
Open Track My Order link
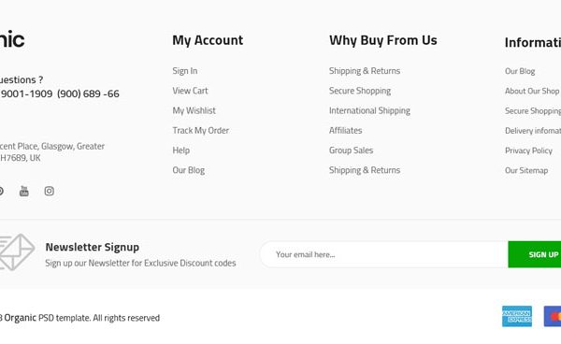tap(201, 131)
